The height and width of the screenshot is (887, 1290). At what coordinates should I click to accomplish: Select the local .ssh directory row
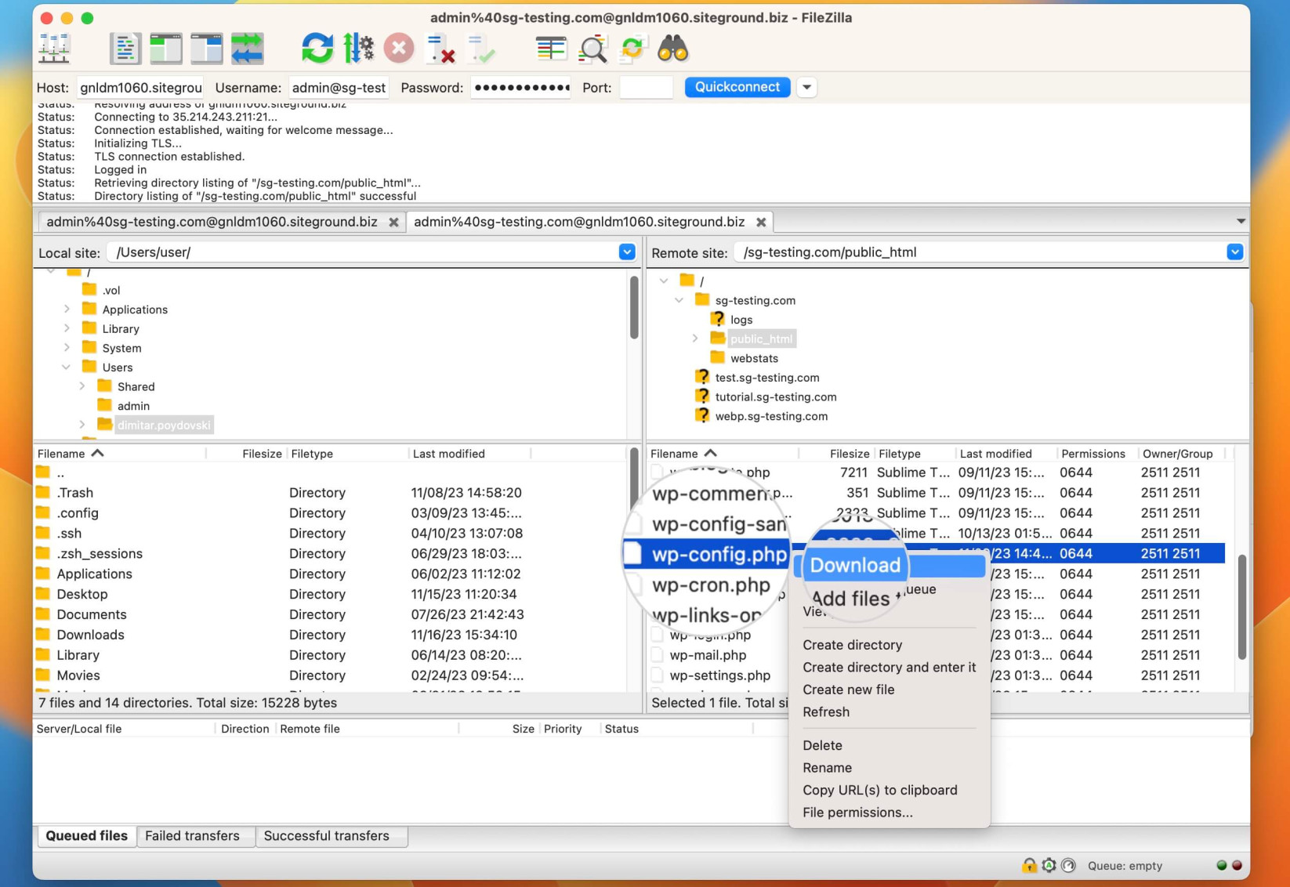pos(329,533)
